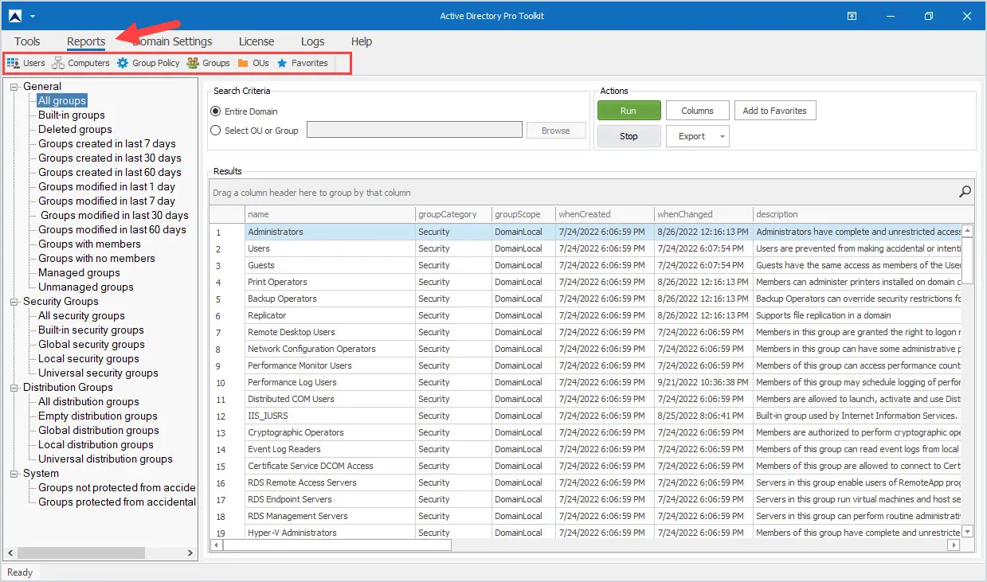Viewport: 987px width, 582px height.
Task: Collapse the Security Groups tree node
Action: click(x=14, y=302)
